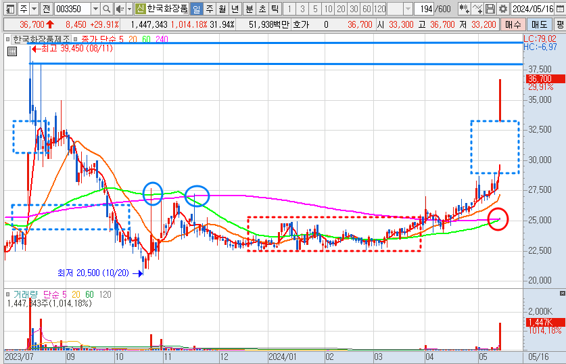Open the magnifier stock search
Screen dimensions: 566x364
click(x=106, y=9)
